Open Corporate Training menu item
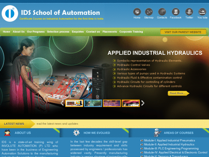The height and width of the screenshot is (157, 209). (x=131, y=32)
